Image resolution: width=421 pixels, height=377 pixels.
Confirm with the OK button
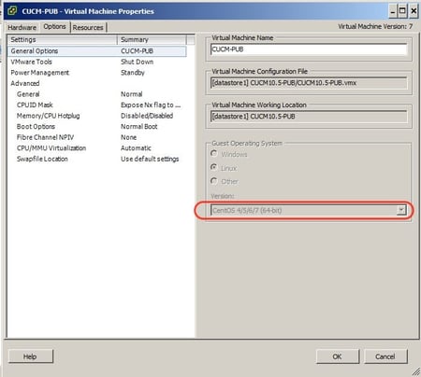point(338,356)
